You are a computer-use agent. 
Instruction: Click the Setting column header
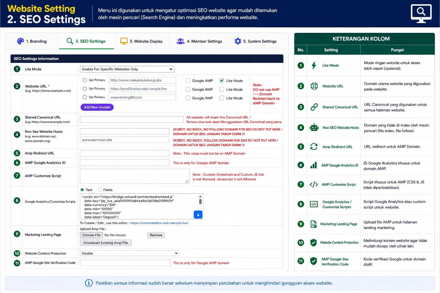331,50
